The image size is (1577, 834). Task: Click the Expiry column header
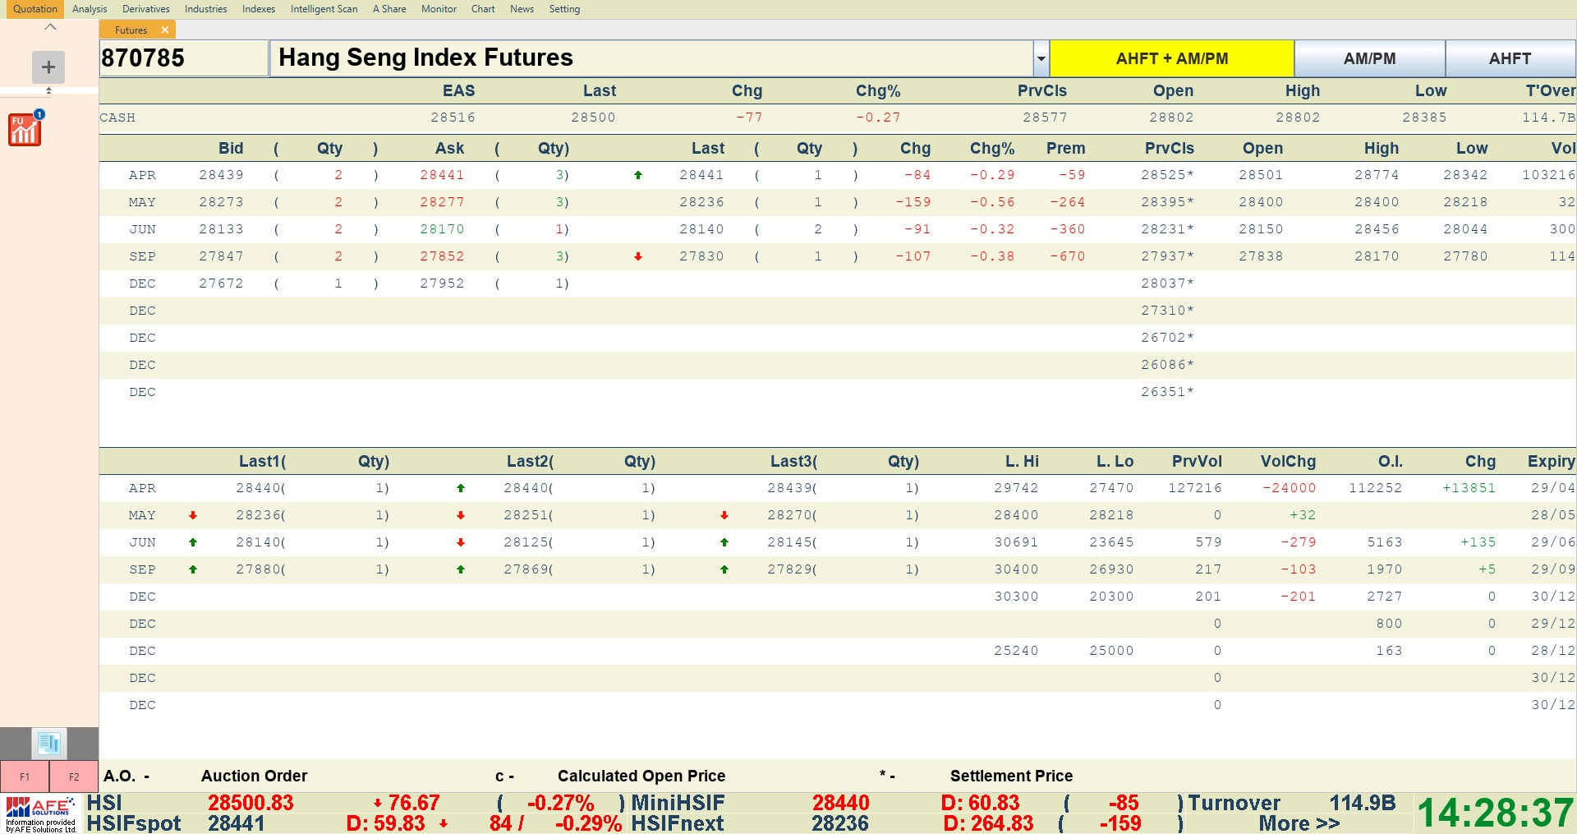(1551, 461)
